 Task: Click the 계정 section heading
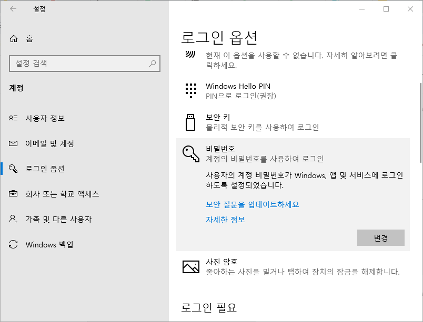[x=16, y=88]
